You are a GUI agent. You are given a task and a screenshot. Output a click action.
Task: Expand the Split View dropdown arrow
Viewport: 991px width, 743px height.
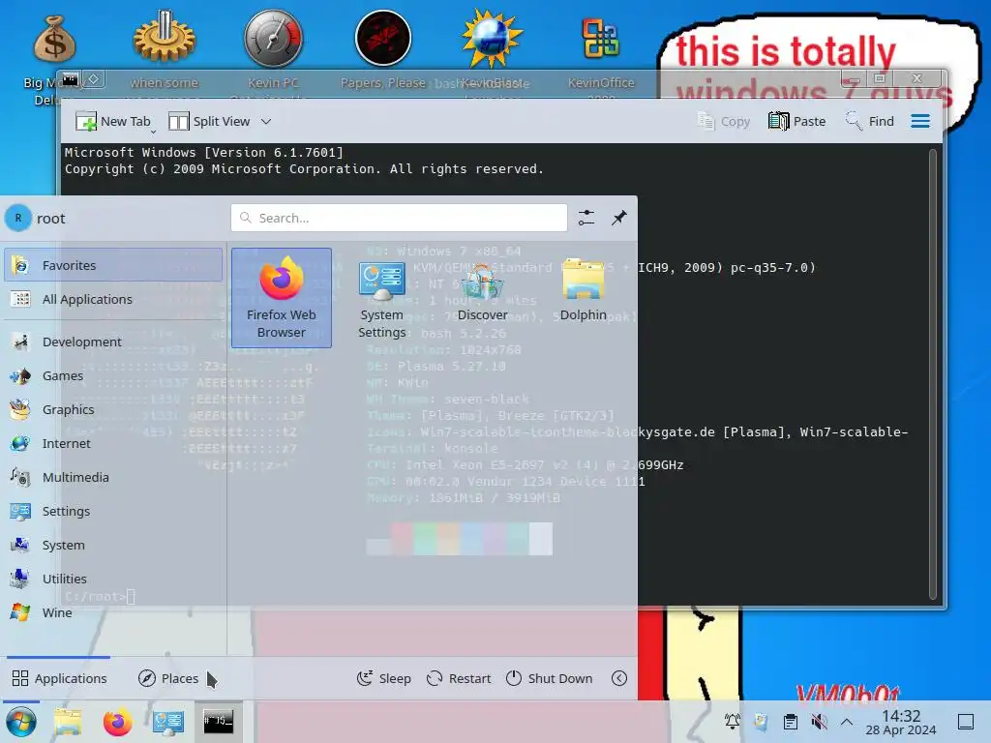(x=266, y=121)
